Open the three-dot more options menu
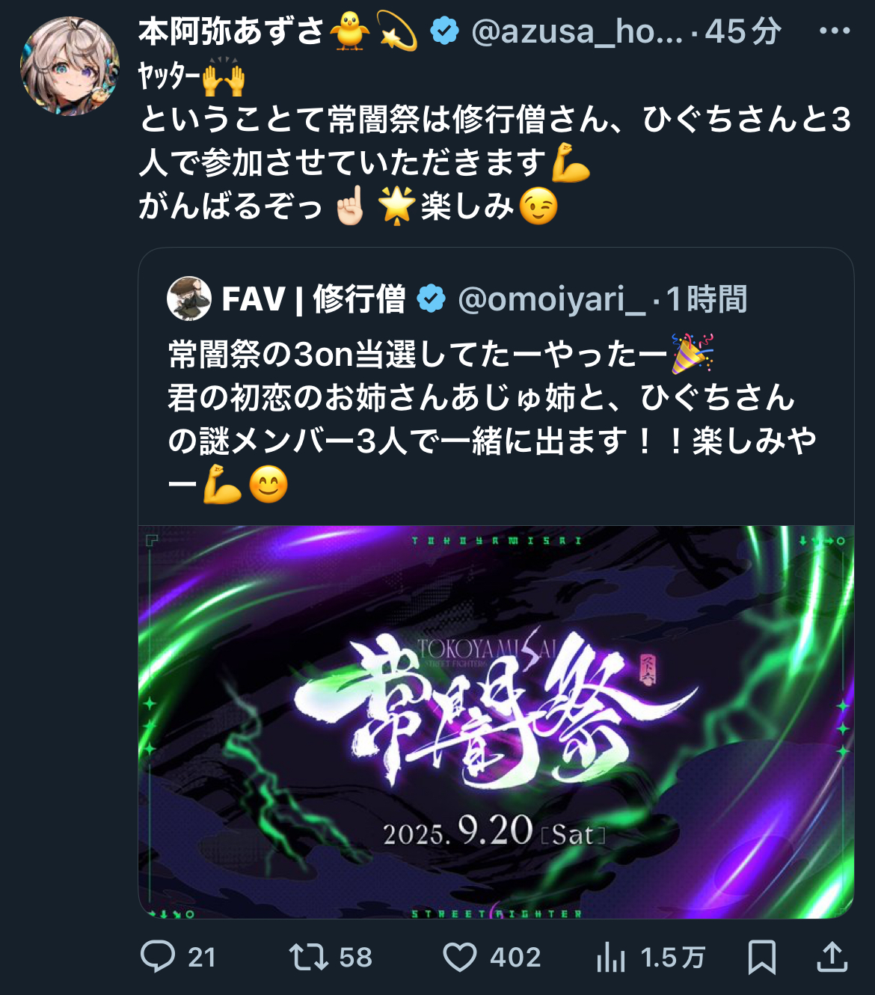This screenshot has height=995, width=875. 835,31
